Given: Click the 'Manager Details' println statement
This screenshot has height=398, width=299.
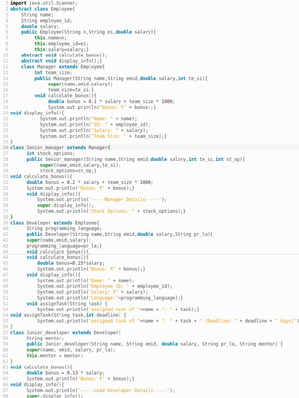Looking at the screenshot, I should pos(102,199).
